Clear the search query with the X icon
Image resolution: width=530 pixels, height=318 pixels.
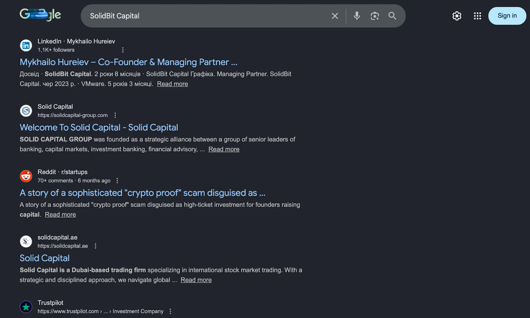tap(335, 16)
